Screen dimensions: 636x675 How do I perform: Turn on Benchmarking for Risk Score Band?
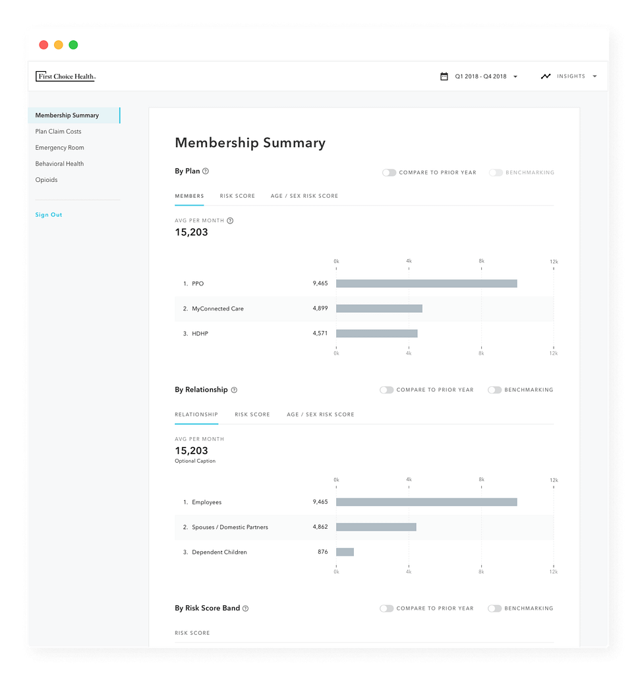click(494, 608)
